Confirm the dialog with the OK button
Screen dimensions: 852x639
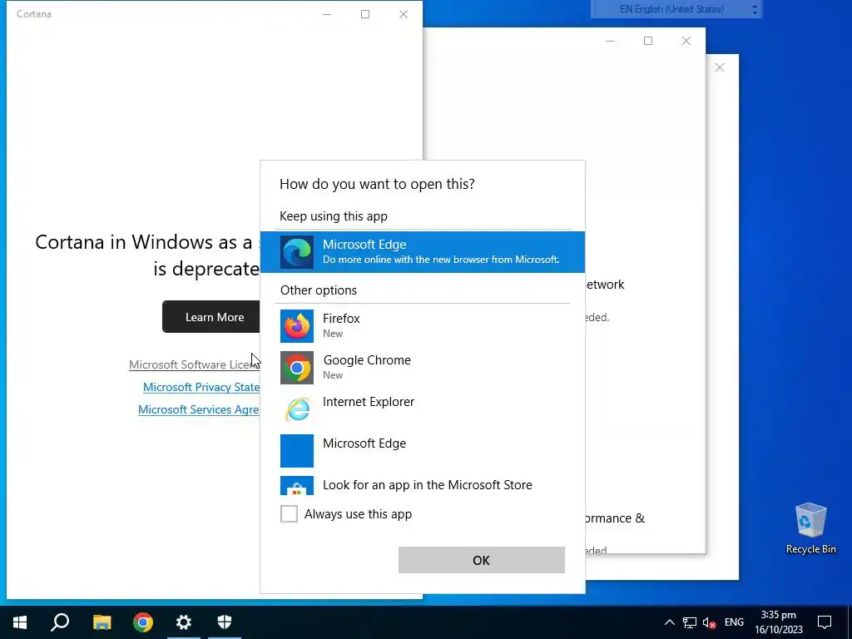point(482,560)
